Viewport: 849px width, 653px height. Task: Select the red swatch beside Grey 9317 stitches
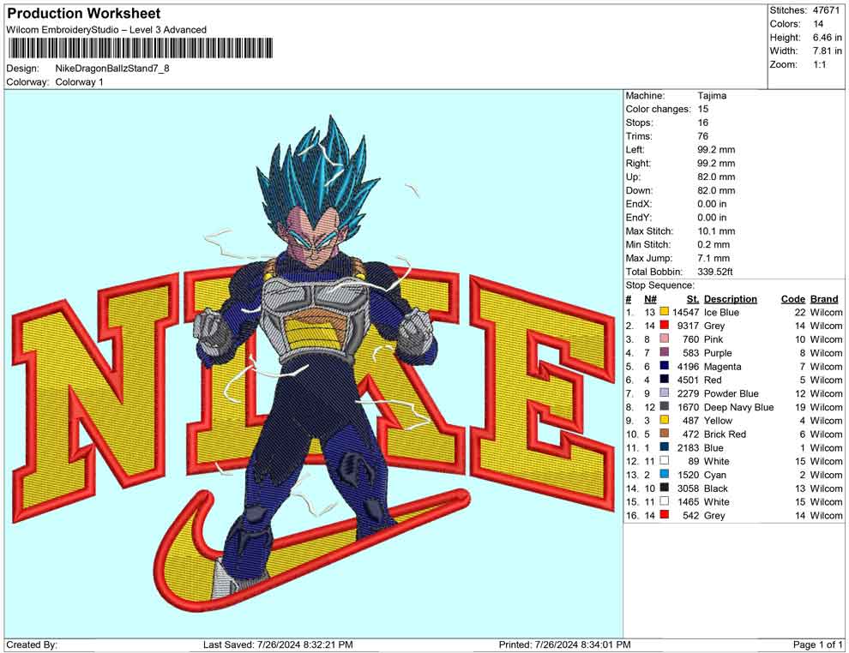[x=665, y=326]
